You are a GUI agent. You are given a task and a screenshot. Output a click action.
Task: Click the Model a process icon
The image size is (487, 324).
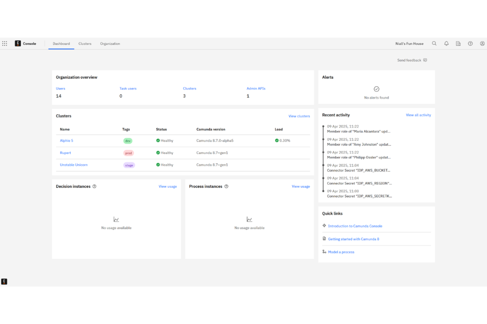point(324,252)
